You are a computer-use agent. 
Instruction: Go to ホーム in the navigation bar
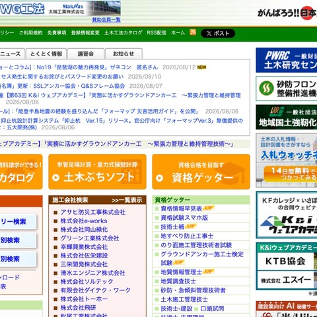point(178,33)
